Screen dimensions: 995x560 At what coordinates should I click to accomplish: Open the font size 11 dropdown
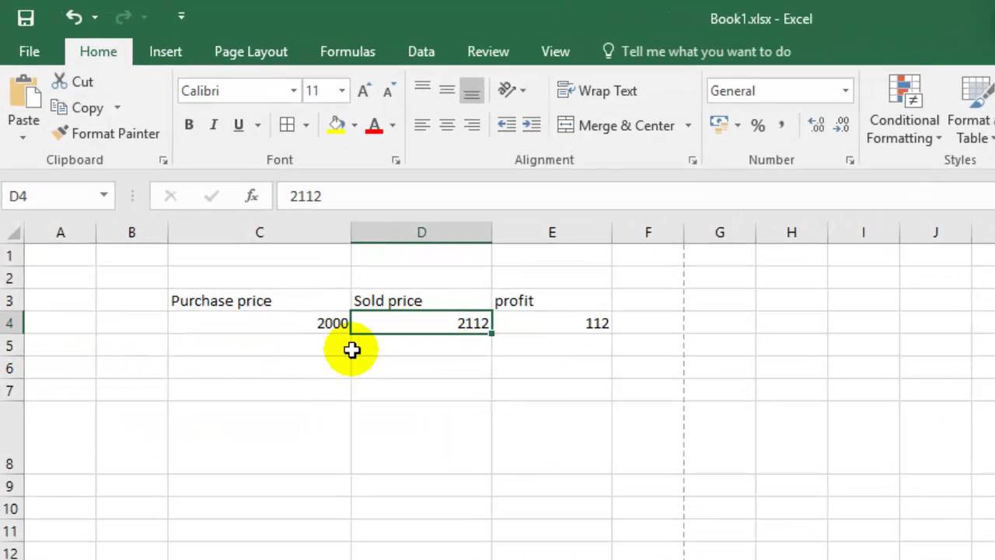pyautogui.click(x=341, y=91)
